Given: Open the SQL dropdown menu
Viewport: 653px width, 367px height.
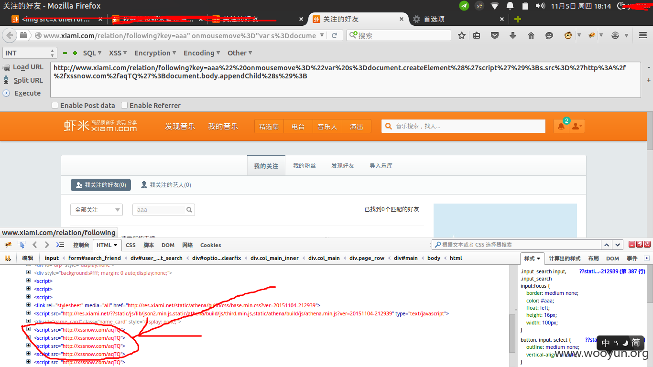Looking at the screenshot, I should (92, 53).
